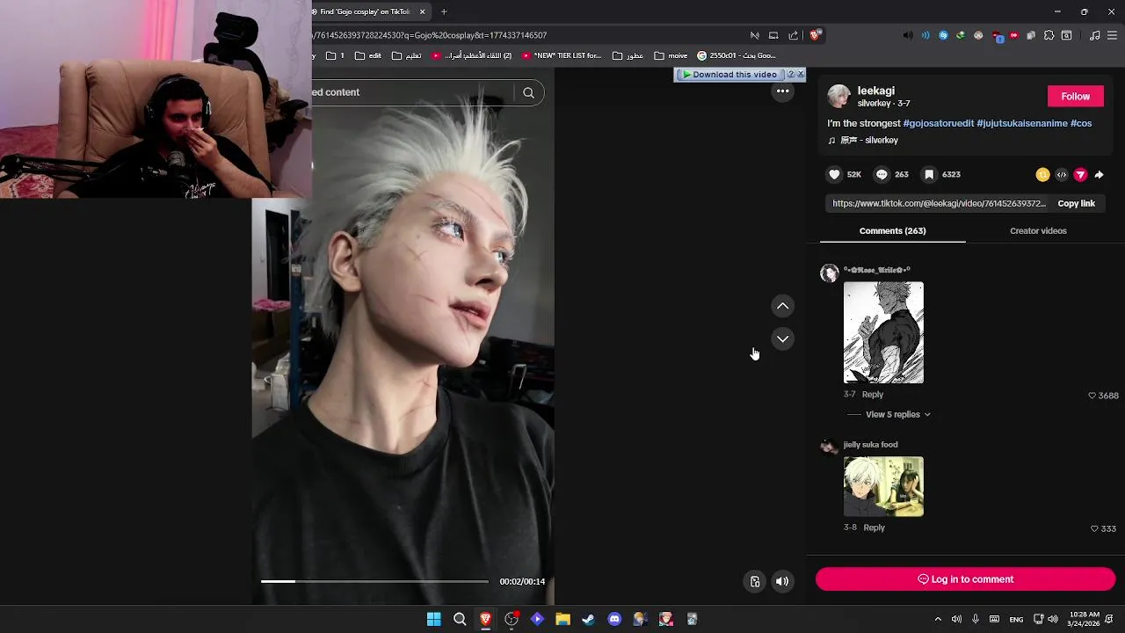Open the manga image in first comment
Screen dimensions: 1125x633
point(883,332)
